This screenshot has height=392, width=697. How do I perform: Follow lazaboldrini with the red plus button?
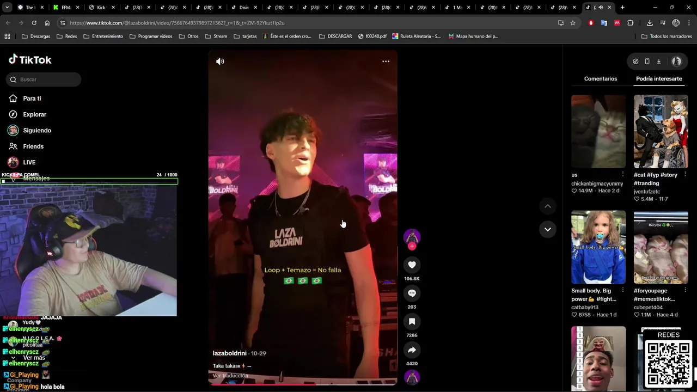[x=412, y=247]
